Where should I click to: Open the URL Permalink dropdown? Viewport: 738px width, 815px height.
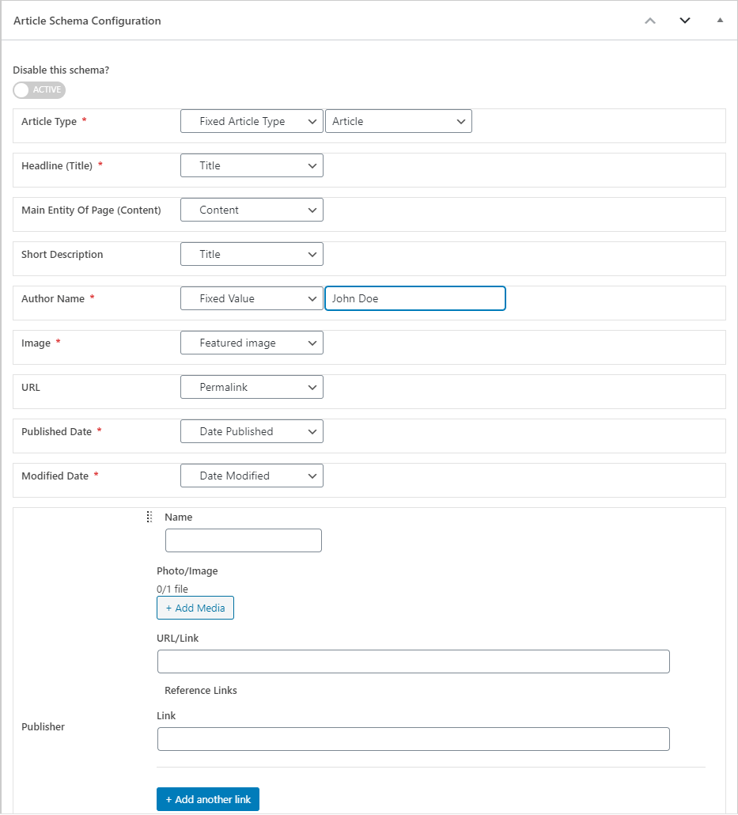tap(252, 387)
